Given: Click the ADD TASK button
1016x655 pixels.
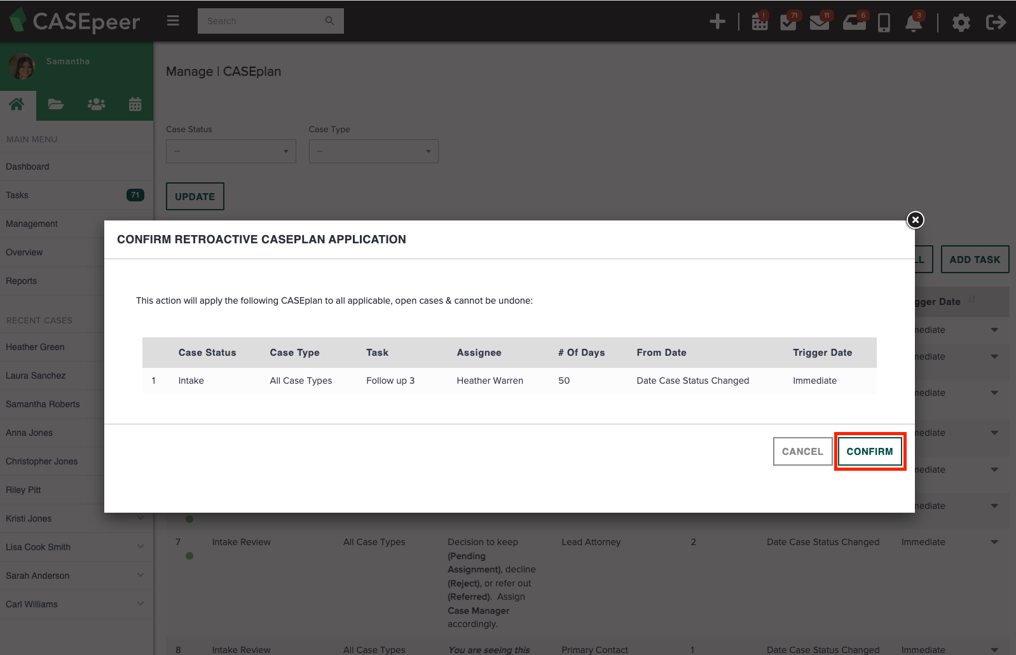Looking at the screenshot, I should pyautogui.click(x=975, y=259).
